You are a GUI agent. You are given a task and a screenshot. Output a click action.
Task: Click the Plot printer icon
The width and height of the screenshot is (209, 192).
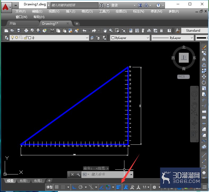coord(26,31)
